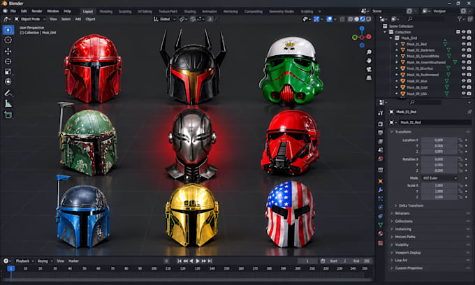Collapse the Mask_Grid collection

click(390, 38)
